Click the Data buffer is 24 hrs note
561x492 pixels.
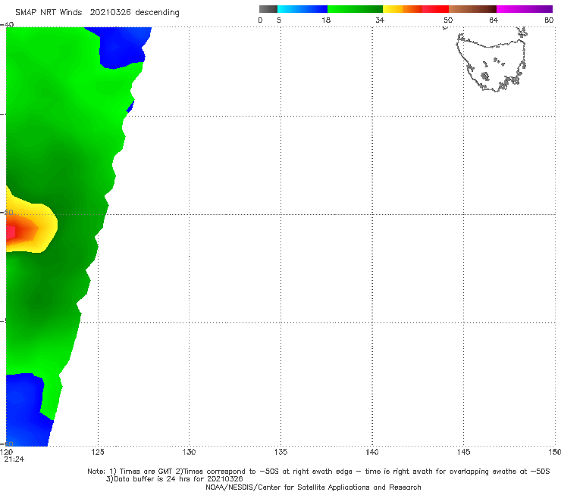[x=174, y=479]
